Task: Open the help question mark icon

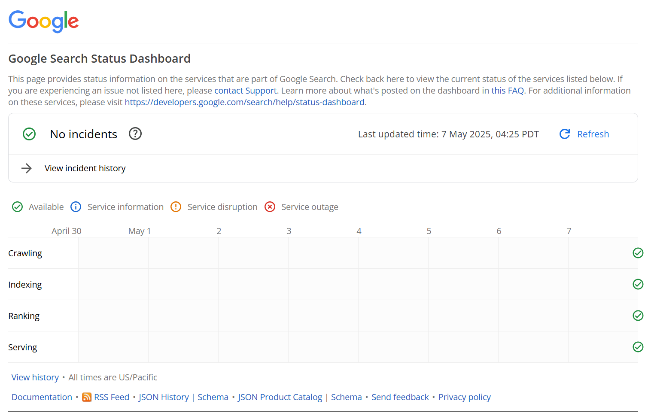Action: pyautogui.click(x=135, y=134)
